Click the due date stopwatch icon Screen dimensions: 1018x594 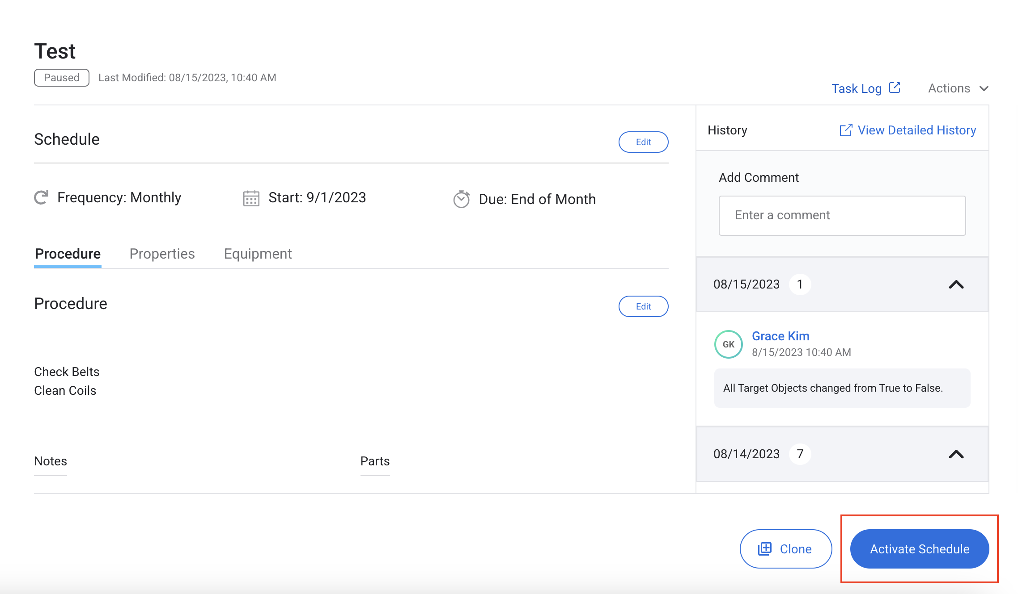click(x=461, y=199)
